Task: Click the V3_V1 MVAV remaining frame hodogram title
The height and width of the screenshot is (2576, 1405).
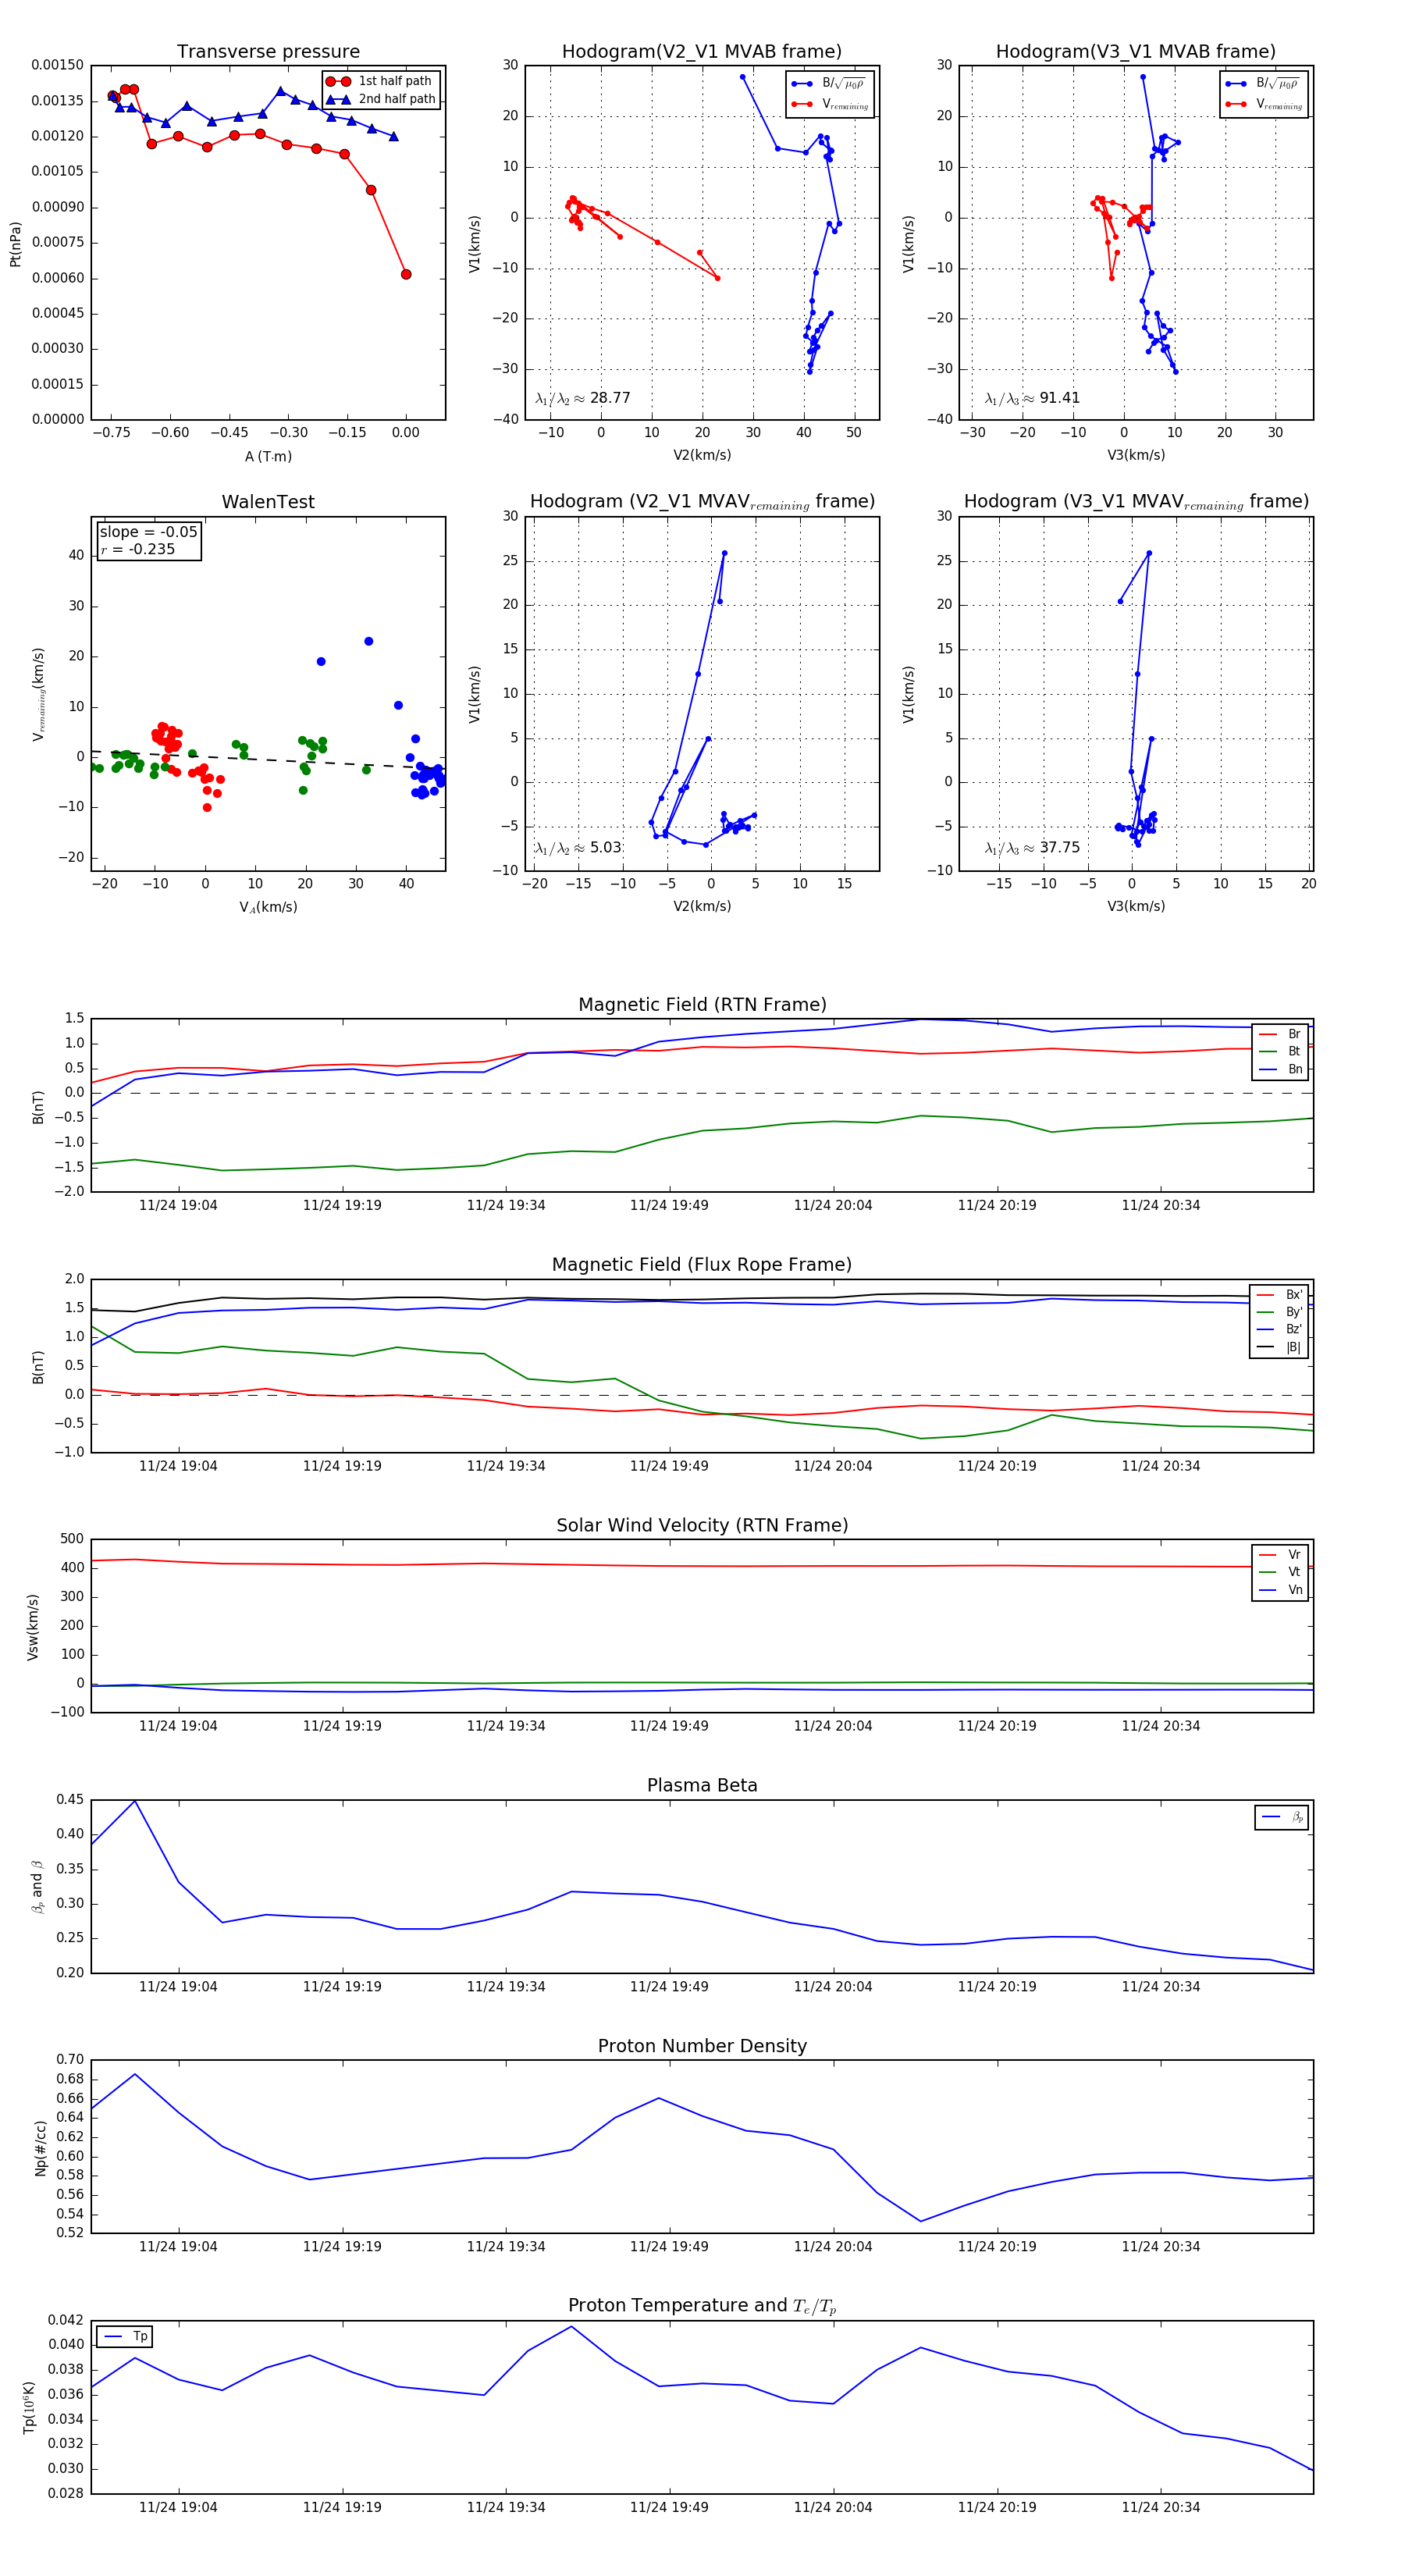Action: [1136, 502]
